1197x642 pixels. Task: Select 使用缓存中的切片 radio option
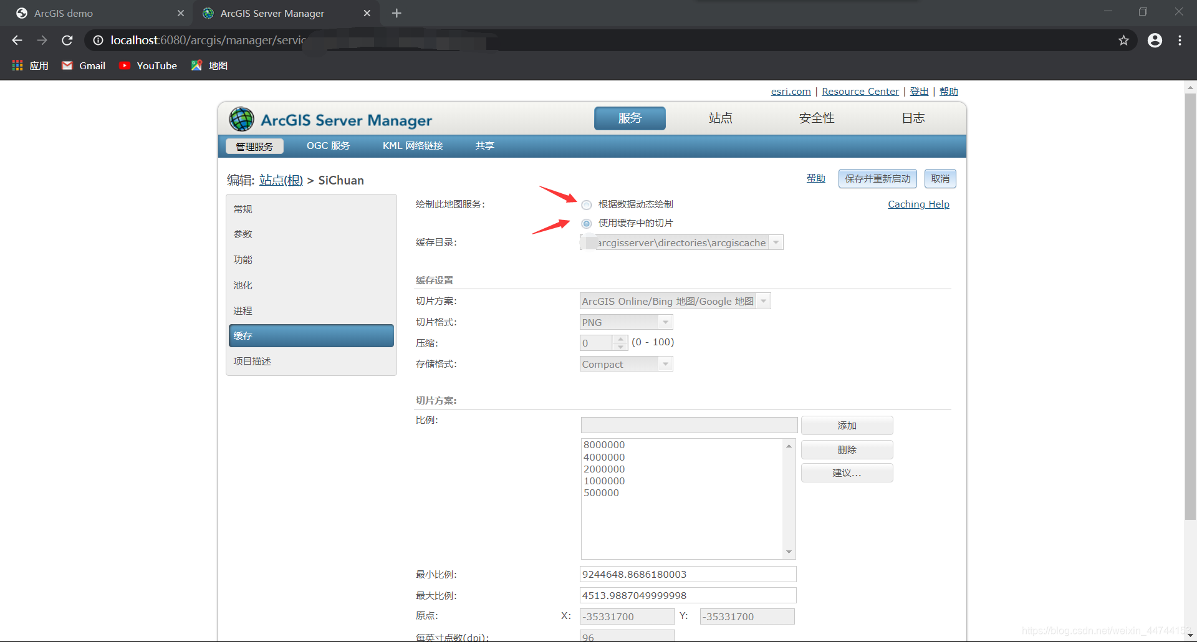tap(587, 224)
